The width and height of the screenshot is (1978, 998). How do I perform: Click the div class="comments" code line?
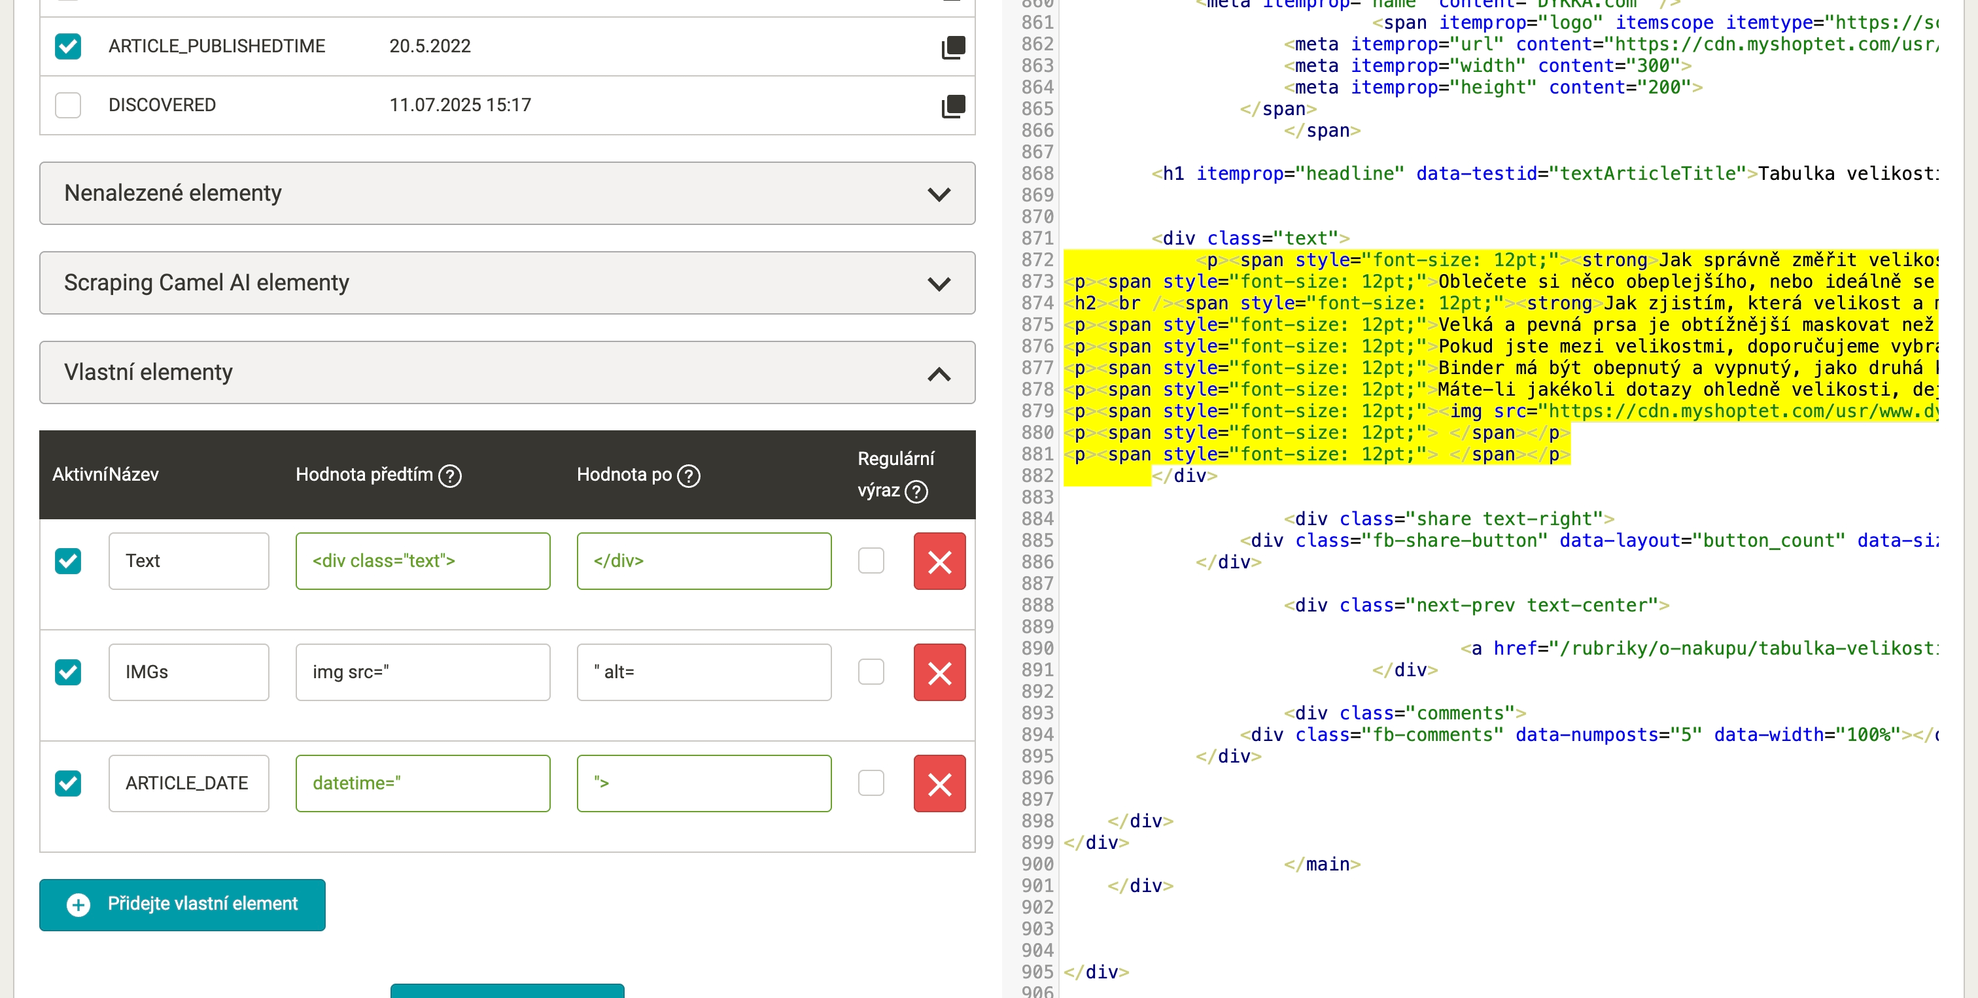coord(1405,714)
